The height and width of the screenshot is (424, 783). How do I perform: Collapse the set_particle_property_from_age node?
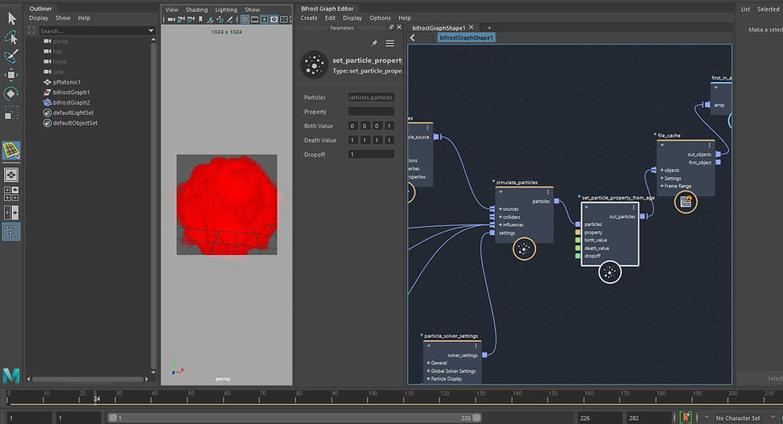click(x=587, y=208)
